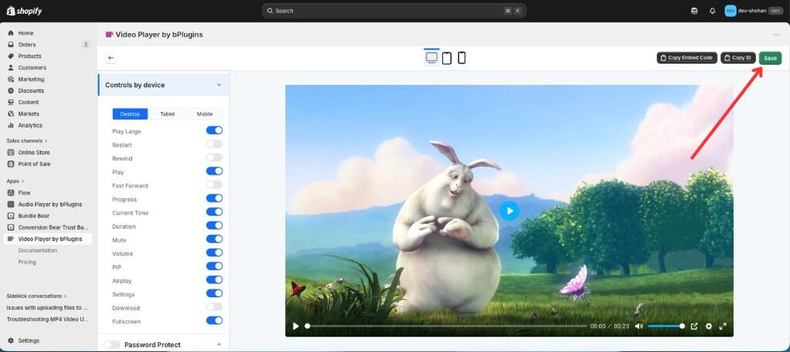The height and width of the screenshot is (352, 790).
Task: Enter fullscreen in the video player
Action: click(723, 327)
